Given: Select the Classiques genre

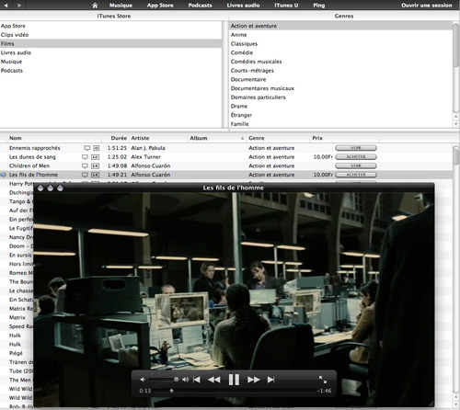Looking at the screenshot, I should point(340,44).
